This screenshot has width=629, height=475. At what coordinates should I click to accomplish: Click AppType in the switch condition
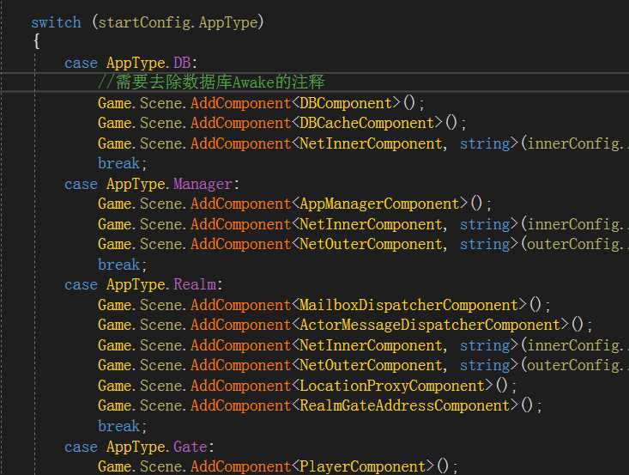tap(228, 22)
